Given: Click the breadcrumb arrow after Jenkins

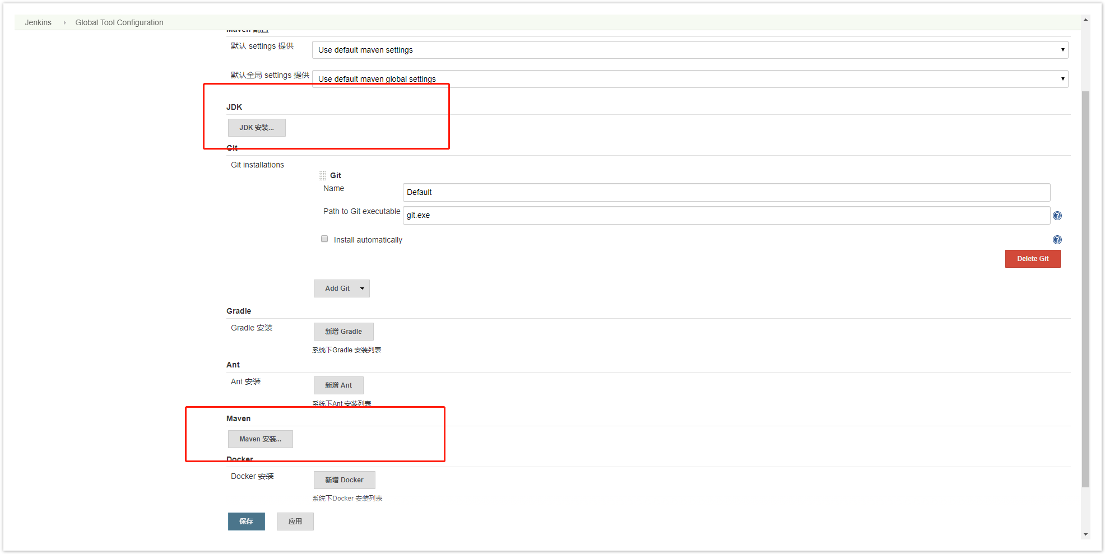Looking at the screenshot, I should pos(64,22).
